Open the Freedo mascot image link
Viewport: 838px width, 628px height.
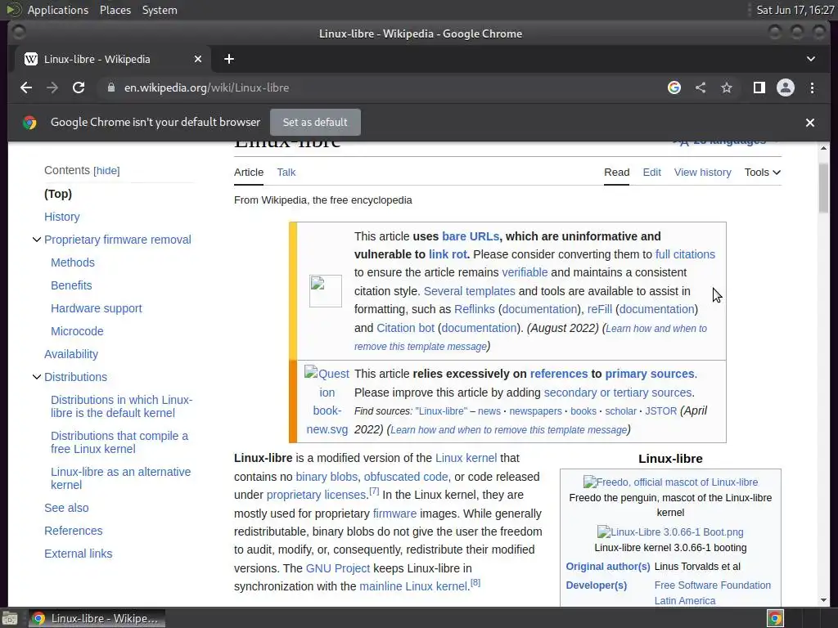(670, 482)
